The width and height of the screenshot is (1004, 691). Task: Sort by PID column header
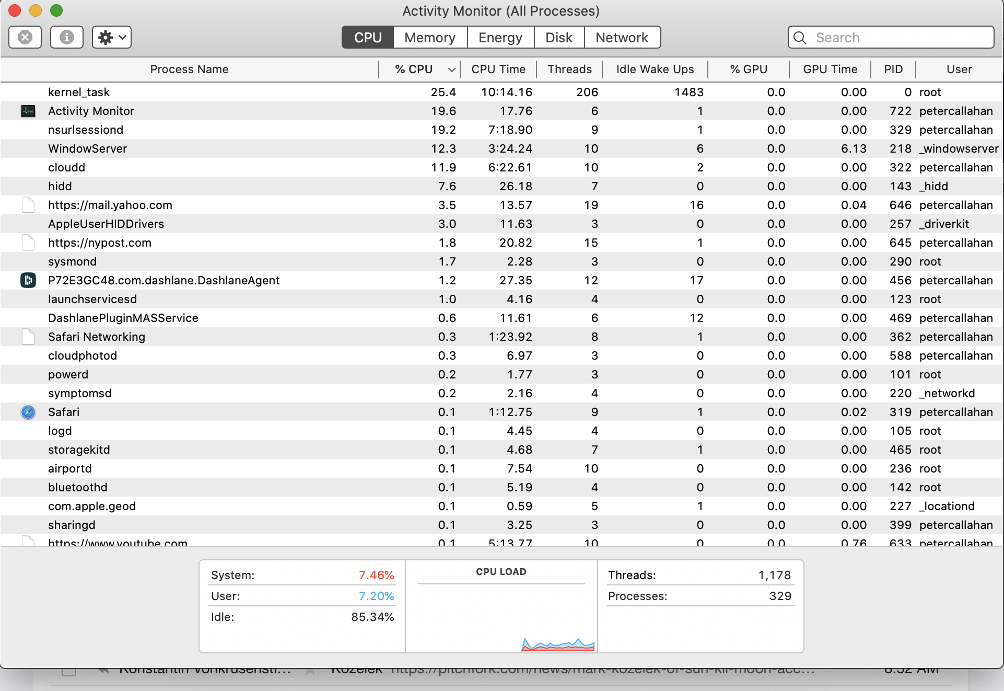[893, 69]
